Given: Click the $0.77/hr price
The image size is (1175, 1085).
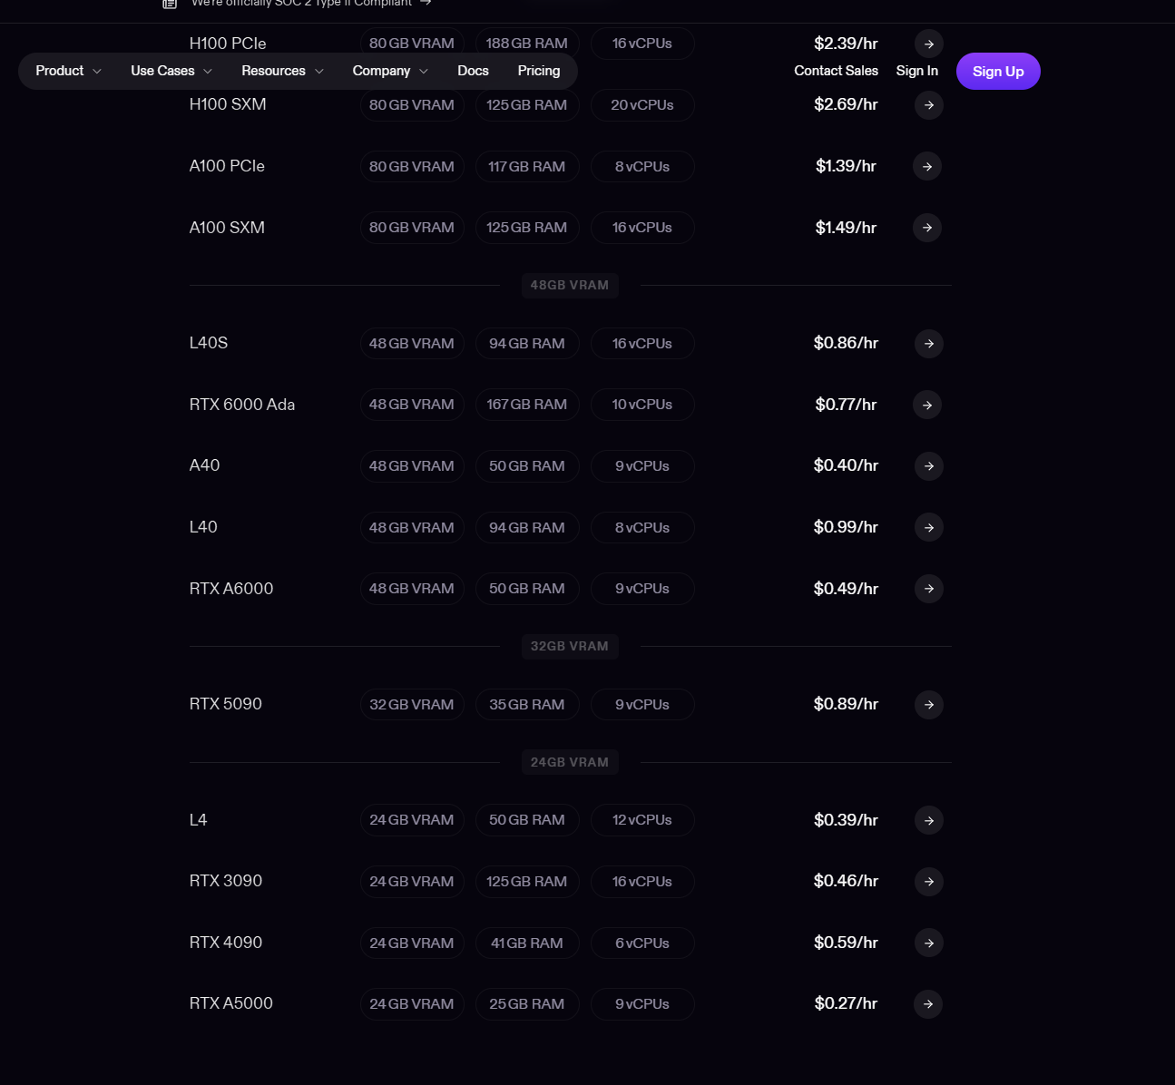Looking at the screenshot, I should pos(846,405).
